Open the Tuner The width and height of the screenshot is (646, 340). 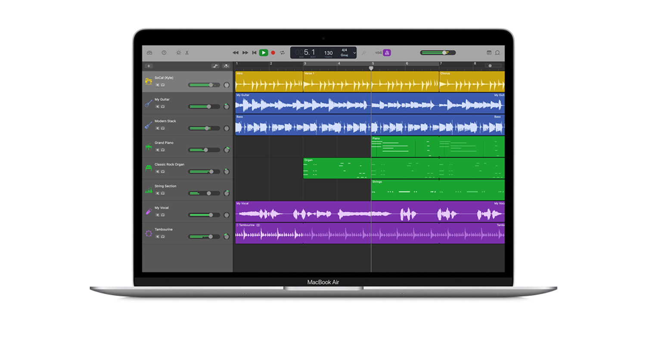click(364, 53)
